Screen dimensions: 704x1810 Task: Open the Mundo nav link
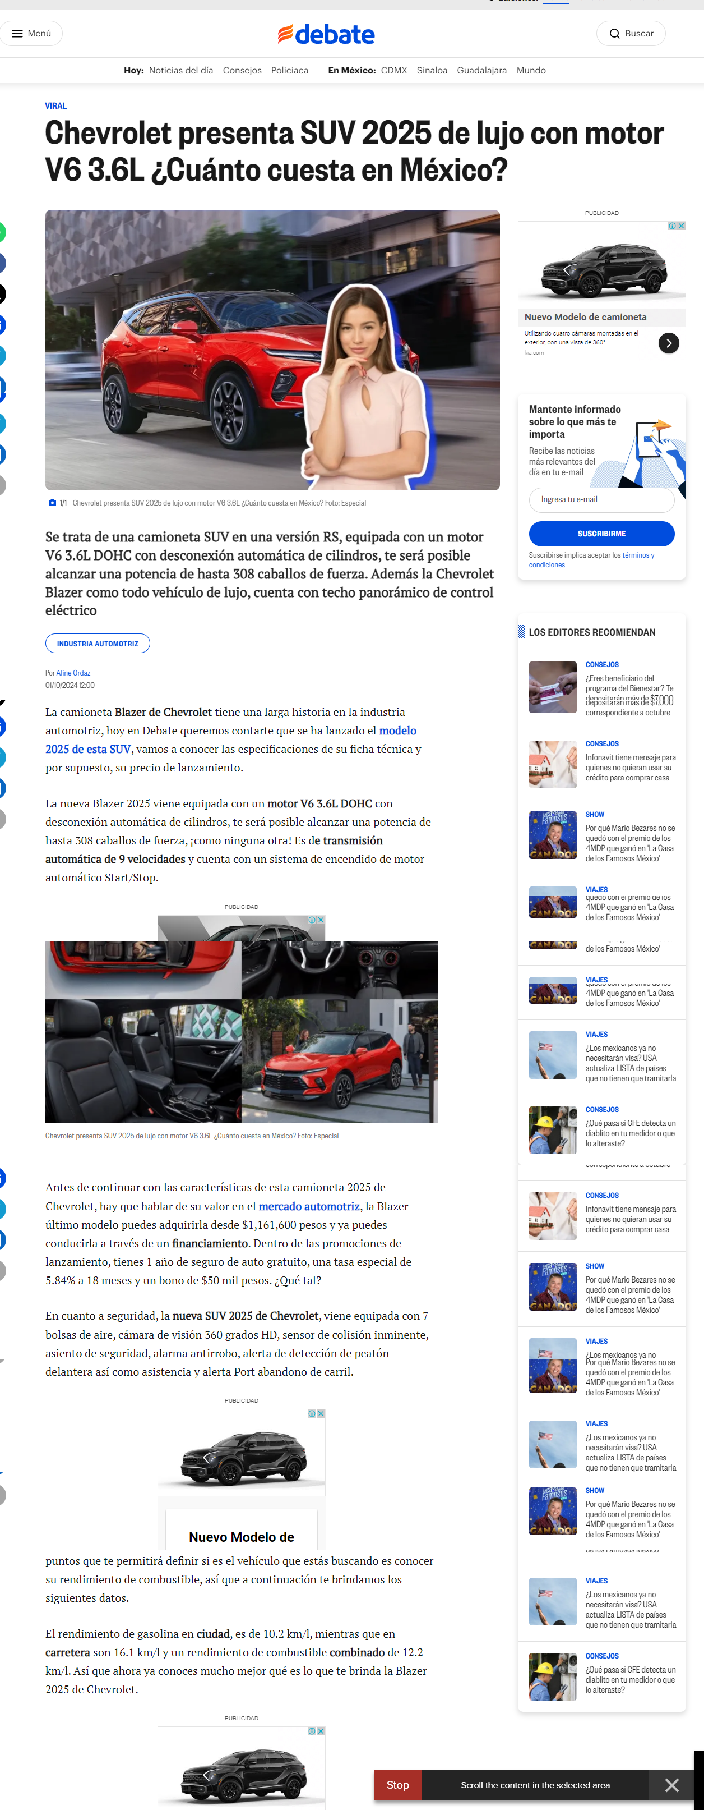(531, 70)
